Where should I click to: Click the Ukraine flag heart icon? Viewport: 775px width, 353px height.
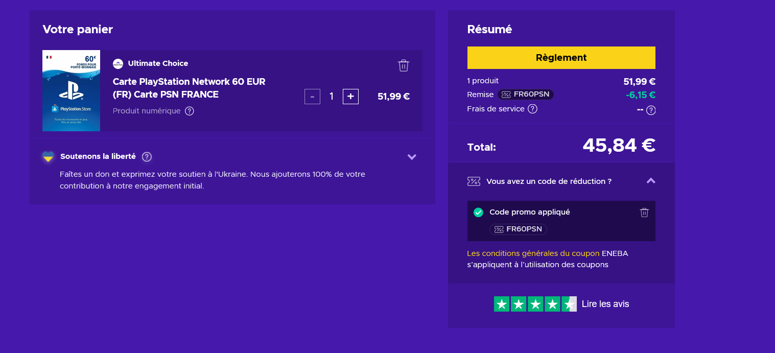tap(48, 157)
